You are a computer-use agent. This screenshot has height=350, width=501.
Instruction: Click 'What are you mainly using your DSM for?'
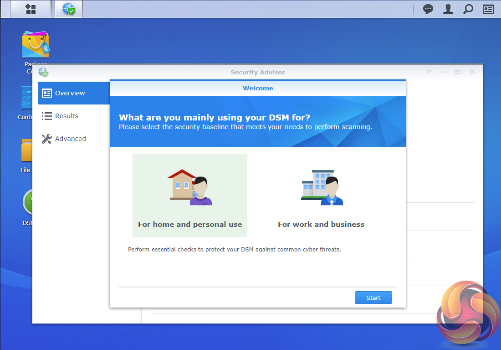click(215, 118)
